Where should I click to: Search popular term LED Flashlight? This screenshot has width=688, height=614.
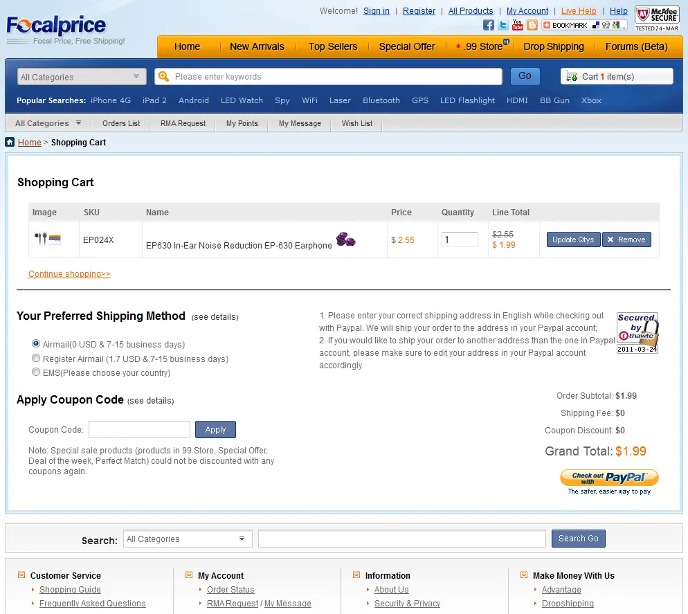click(467, 100)
